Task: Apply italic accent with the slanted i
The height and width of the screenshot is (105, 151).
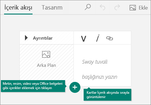Action: tap(98, 38)
